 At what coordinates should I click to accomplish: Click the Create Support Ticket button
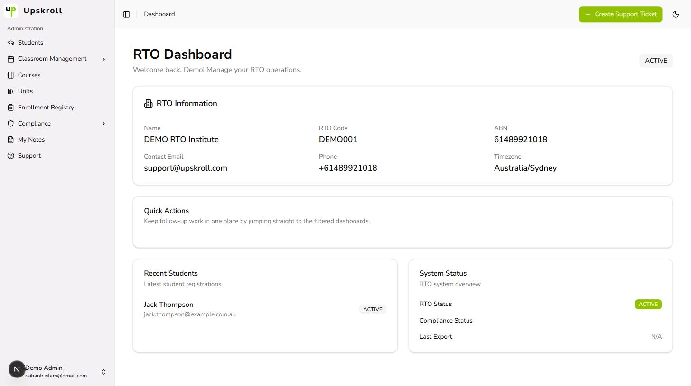(x=620, y=14)
